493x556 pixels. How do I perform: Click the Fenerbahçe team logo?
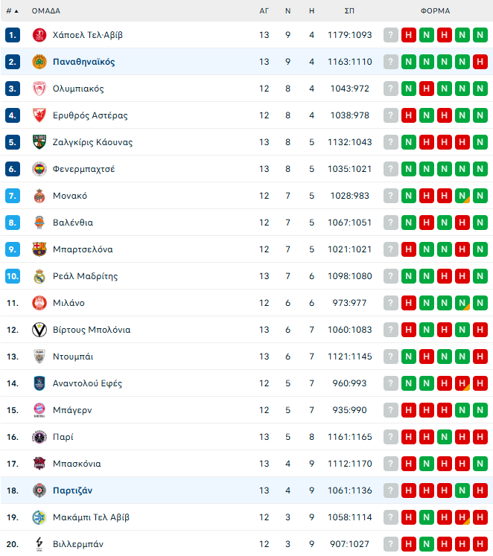tap(39, 169)
